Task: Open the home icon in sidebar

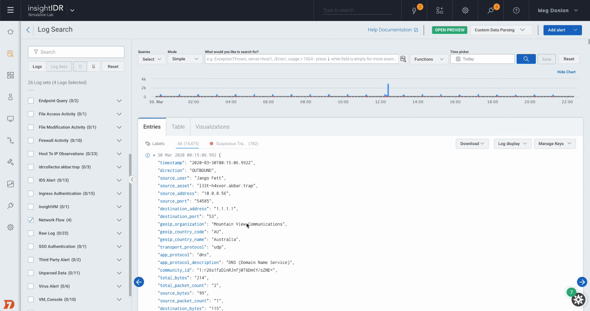Action: point(10,32)
